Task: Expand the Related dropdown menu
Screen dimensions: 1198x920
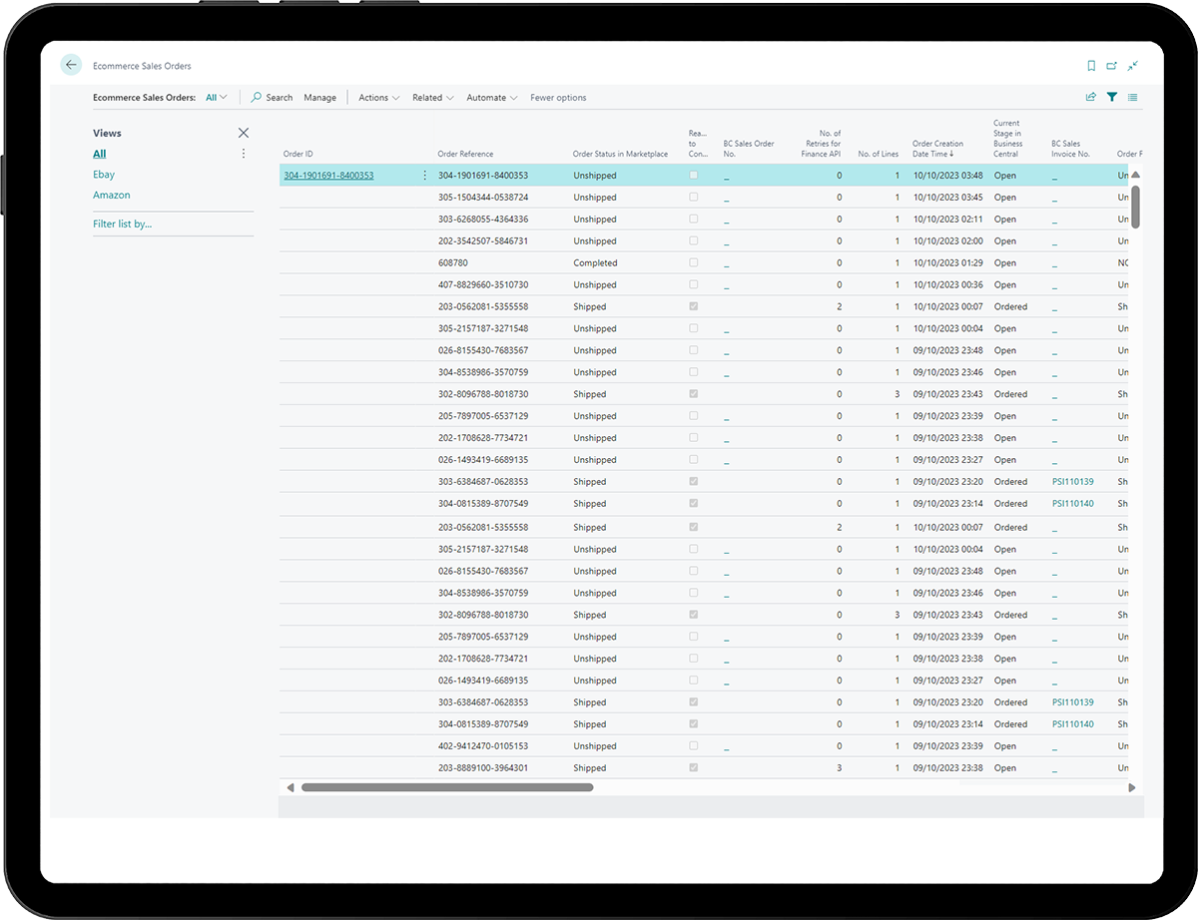Action: pos(432,98)
